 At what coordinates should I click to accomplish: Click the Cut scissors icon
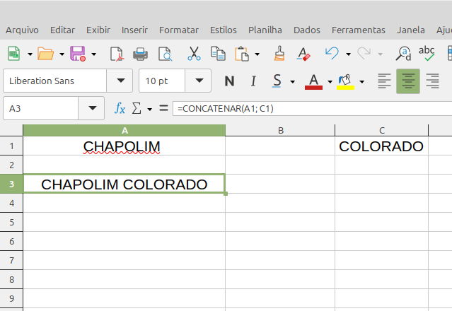[x=194, y=54]
